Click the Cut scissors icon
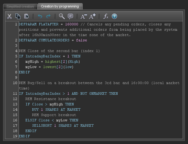 point(9,16)
